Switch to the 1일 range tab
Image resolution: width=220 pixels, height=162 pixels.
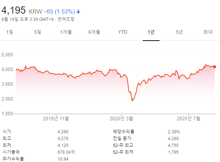coord(10,32)
